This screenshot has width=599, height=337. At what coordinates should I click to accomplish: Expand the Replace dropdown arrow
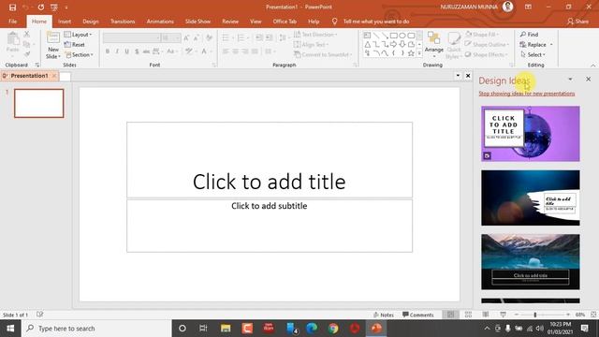point(551,45)
